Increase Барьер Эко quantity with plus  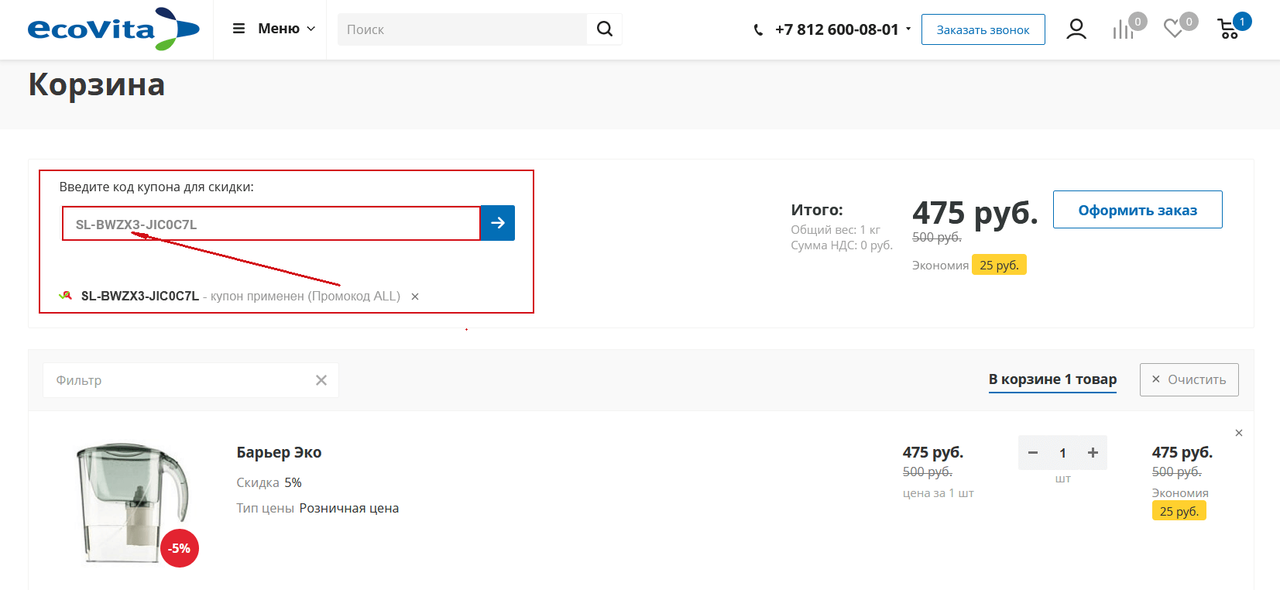point(1093,453)
